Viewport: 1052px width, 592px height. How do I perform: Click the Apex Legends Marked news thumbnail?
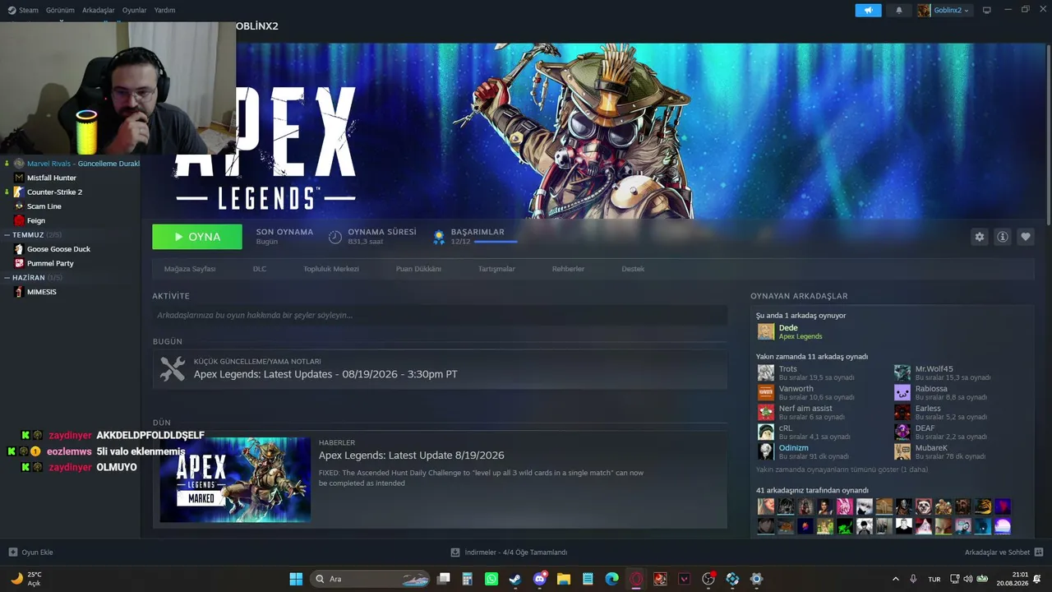click(x=235, y=480)
